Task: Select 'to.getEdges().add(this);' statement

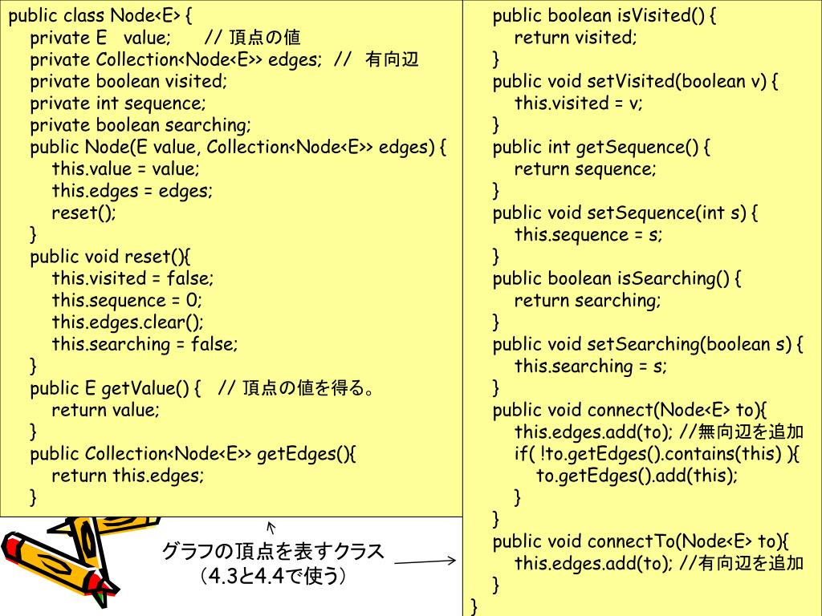Action: 637,476
